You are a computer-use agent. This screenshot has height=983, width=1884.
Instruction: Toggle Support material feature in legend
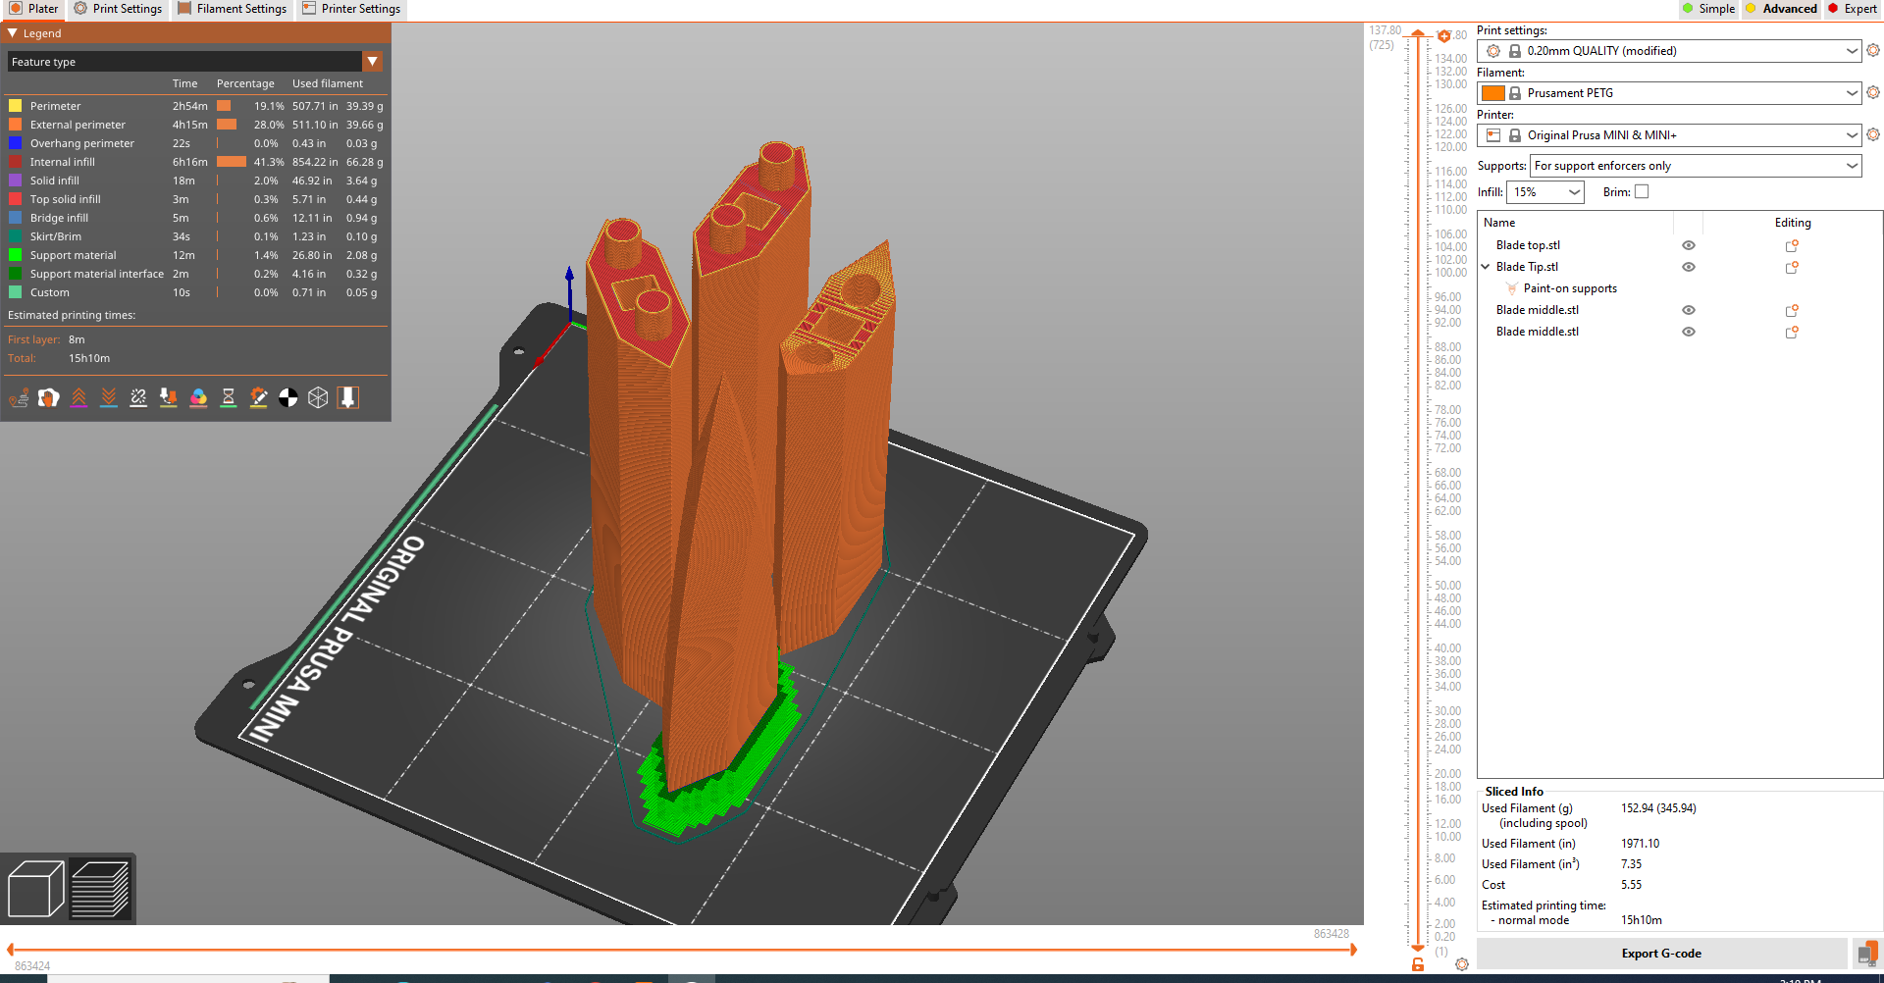(x=195, y=255)
